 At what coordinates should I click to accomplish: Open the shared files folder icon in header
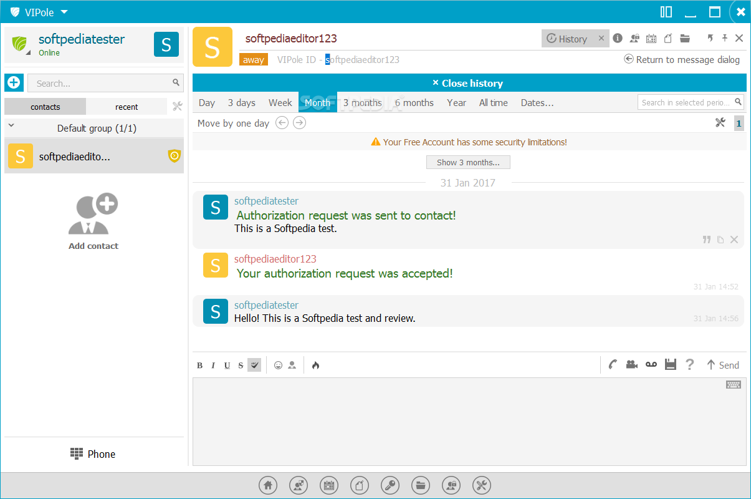coord(685,38)
